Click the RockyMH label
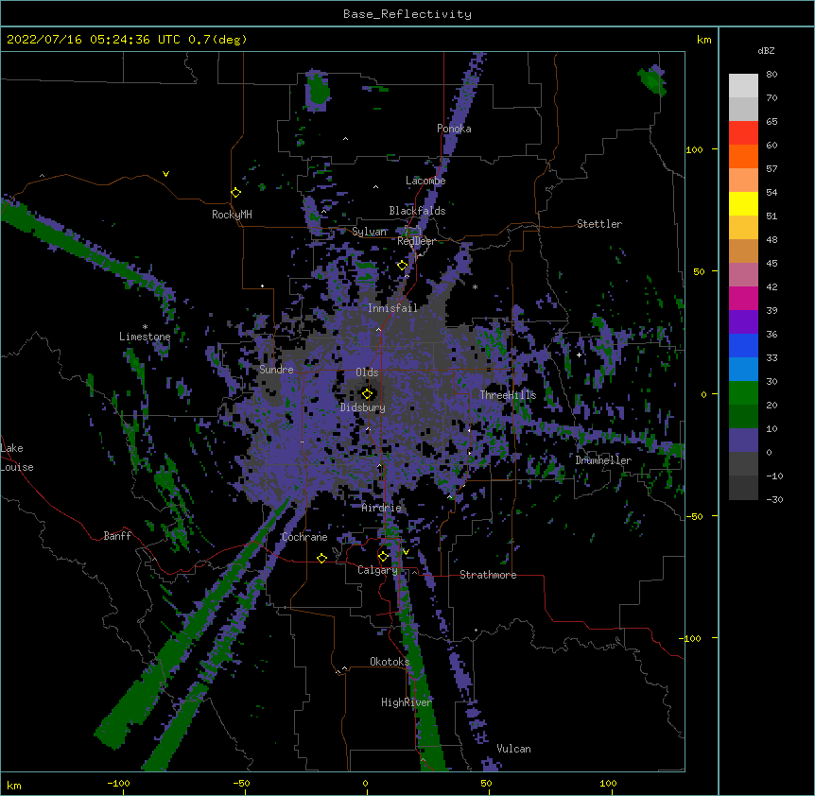This screenshot has height=796, width=815. (232, 215)
